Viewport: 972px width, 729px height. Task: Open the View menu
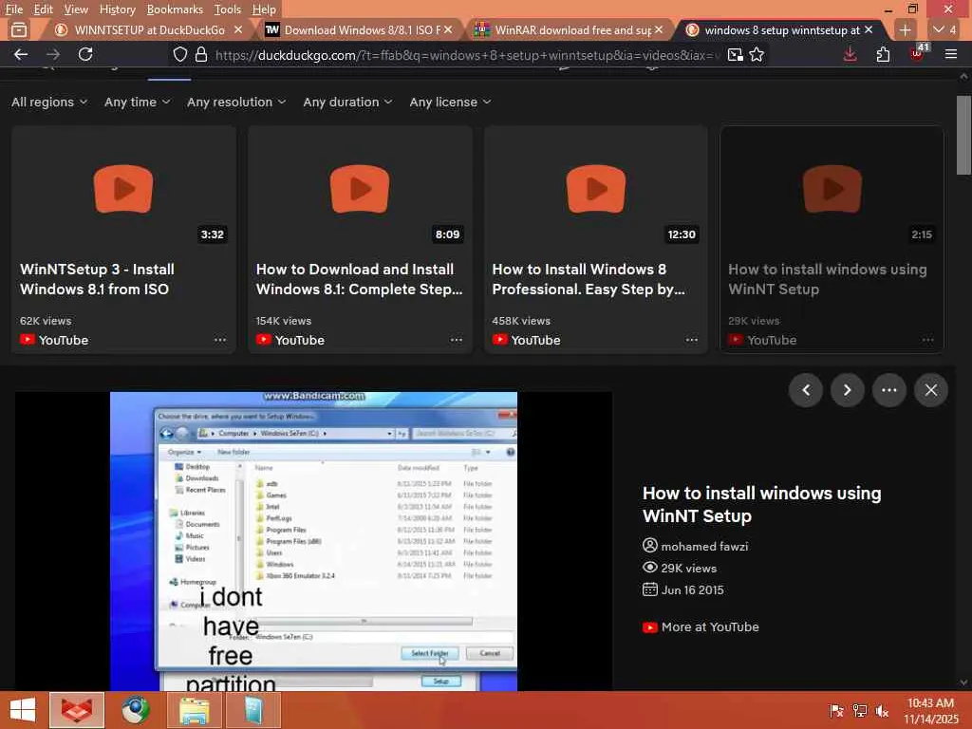pyautogui.click(x=76, y=9)
